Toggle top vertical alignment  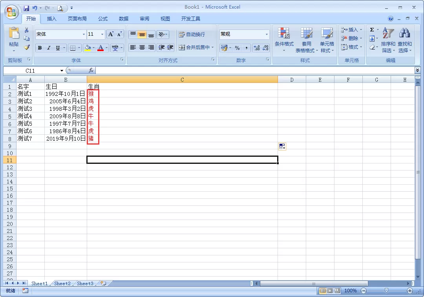coord(133,34)
